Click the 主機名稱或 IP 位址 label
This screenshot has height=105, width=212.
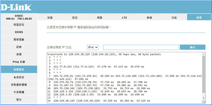pos(59,47)
